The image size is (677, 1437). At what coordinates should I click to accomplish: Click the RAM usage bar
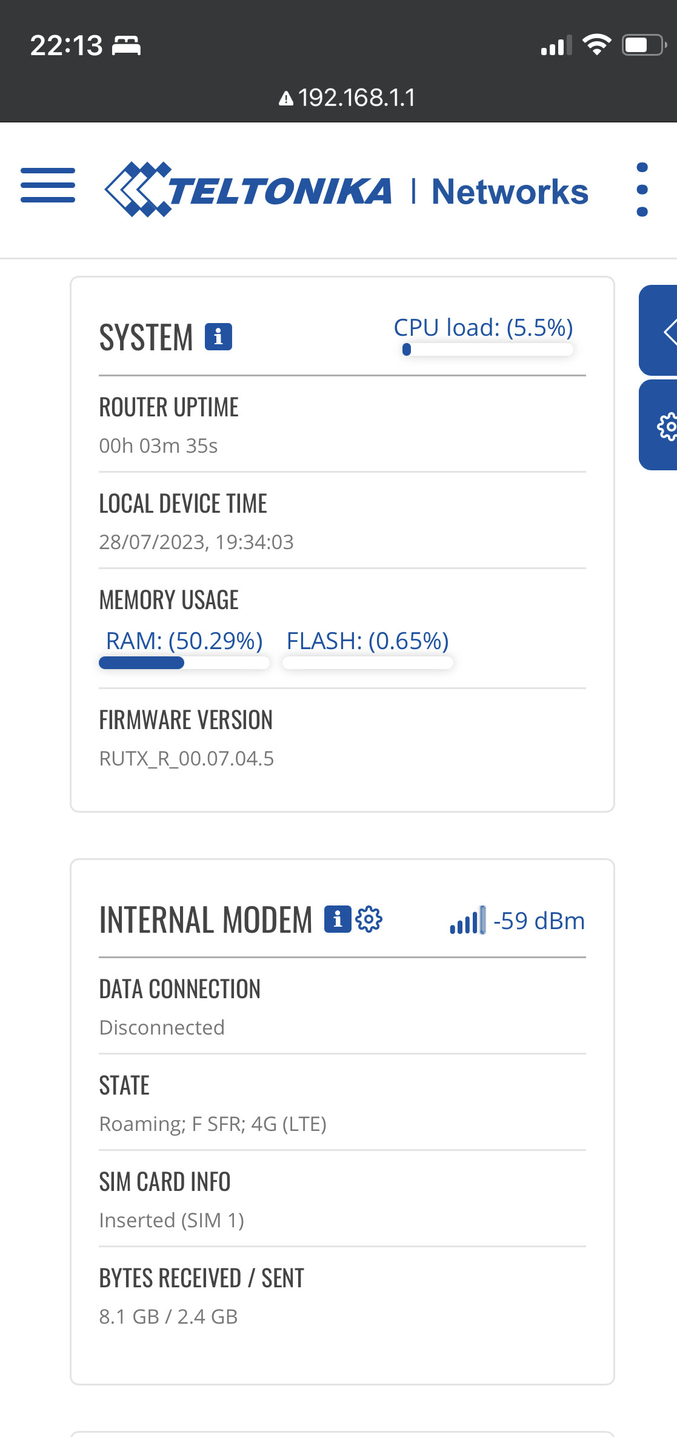184,662
